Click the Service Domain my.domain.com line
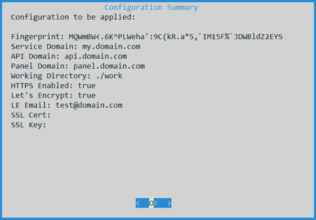This screenshot has height=220, width=316. coord(76,47)
